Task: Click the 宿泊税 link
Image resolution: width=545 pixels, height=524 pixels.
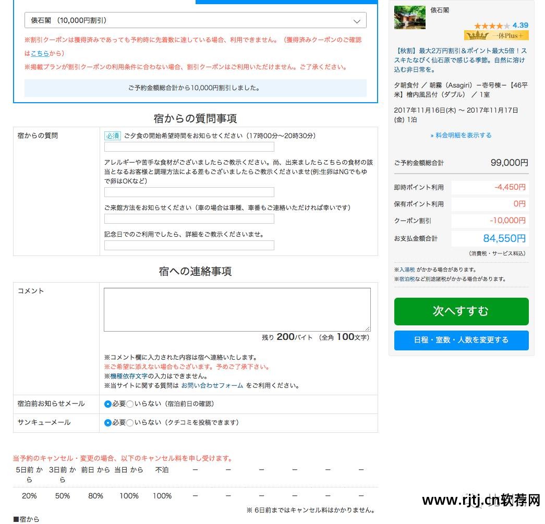Action: point(407,279)
